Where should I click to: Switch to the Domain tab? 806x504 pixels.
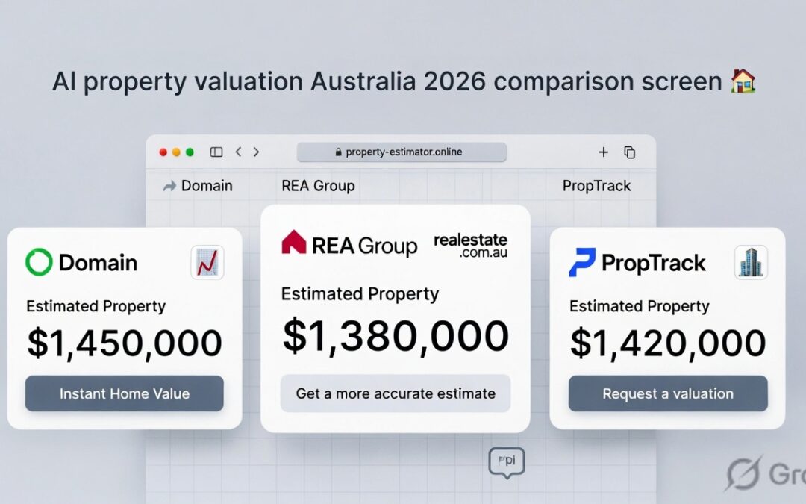[x=207, y=185]
